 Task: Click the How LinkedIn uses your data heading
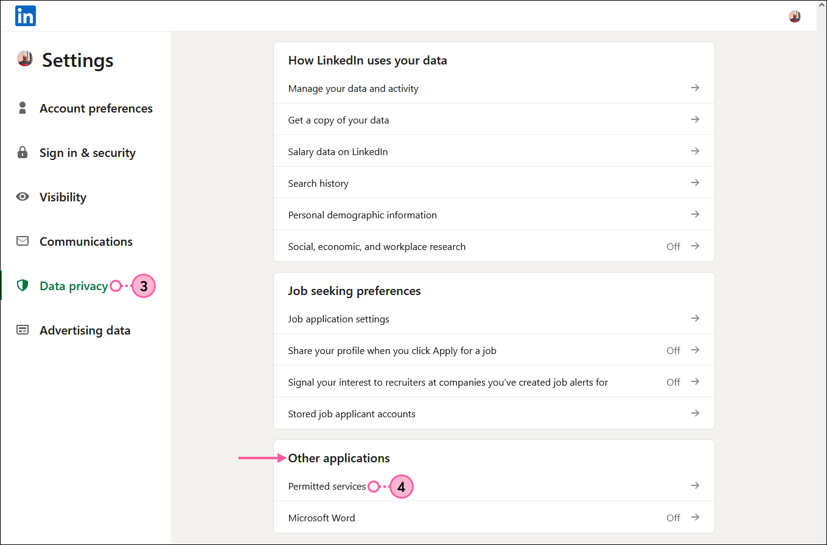pos(368,60)
